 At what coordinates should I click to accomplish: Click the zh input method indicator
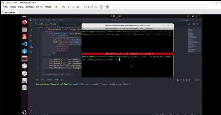pos(188,16)
